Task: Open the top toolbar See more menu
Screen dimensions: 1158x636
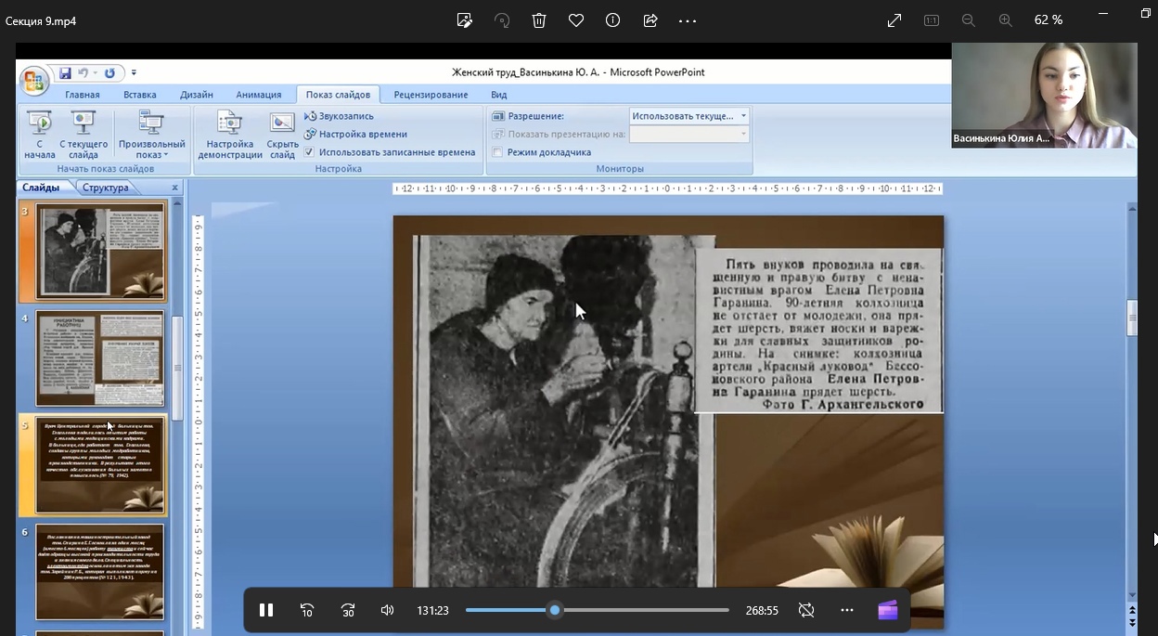Action: [x=687, y=20]
